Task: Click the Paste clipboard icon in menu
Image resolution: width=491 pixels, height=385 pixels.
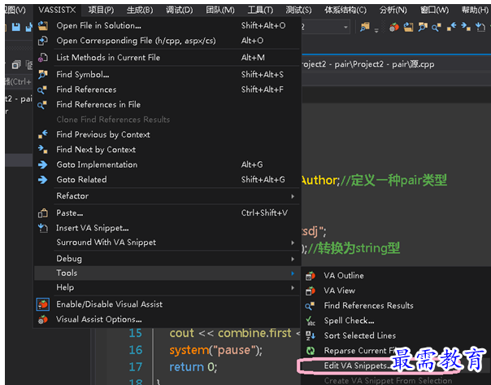Action: 43,213
